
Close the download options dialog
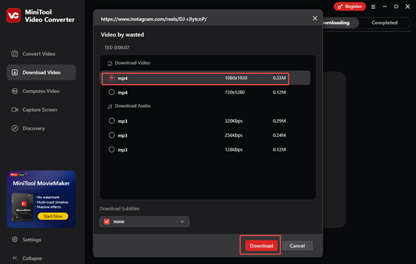(315, 18)
